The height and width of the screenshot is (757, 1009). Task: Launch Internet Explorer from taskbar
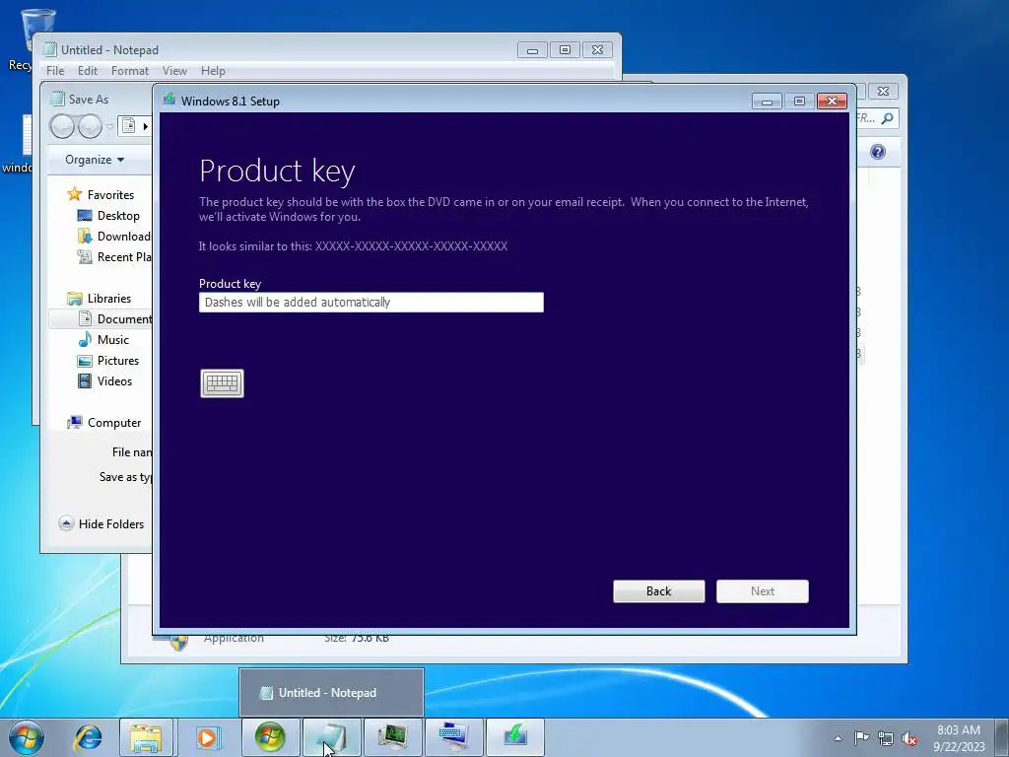[87, 737]
